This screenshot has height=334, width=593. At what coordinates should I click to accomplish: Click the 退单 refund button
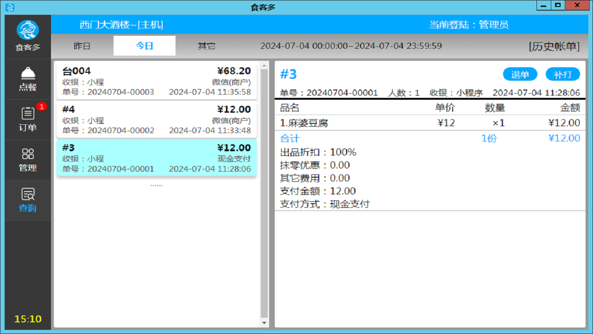(520, 74)
